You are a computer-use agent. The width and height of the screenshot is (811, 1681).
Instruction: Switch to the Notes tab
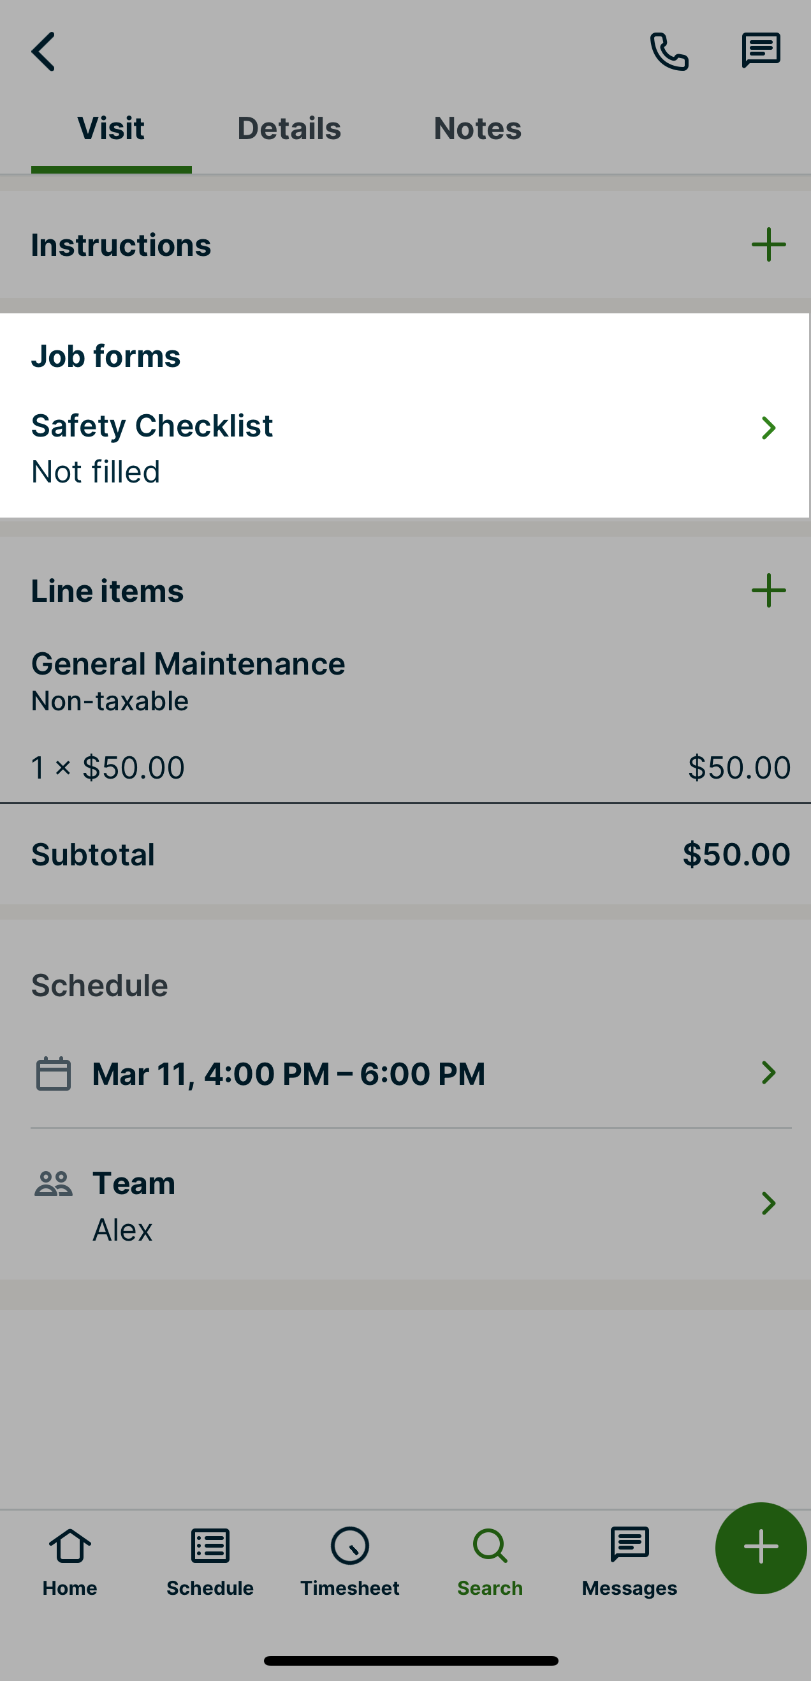(x=477, y=128)
